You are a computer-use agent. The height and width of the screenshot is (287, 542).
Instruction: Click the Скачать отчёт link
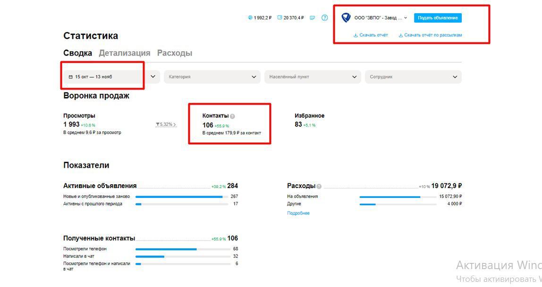coord(373,35)
